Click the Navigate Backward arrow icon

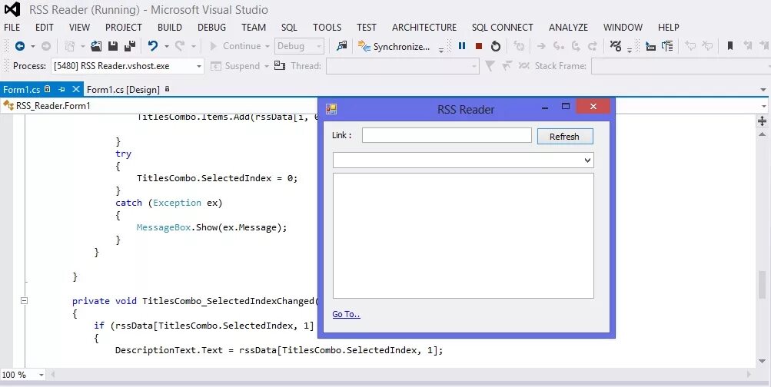(x=20, y=46)
